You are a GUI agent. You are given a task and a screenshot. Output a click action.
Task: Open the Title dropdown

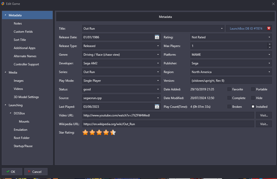click(222, 28)
